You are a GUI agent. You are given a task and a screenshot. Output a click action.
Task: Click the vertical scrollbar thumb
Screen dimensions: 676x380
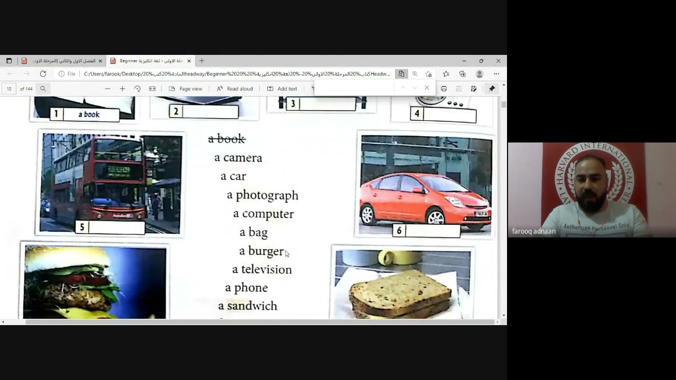coord(504,104)
